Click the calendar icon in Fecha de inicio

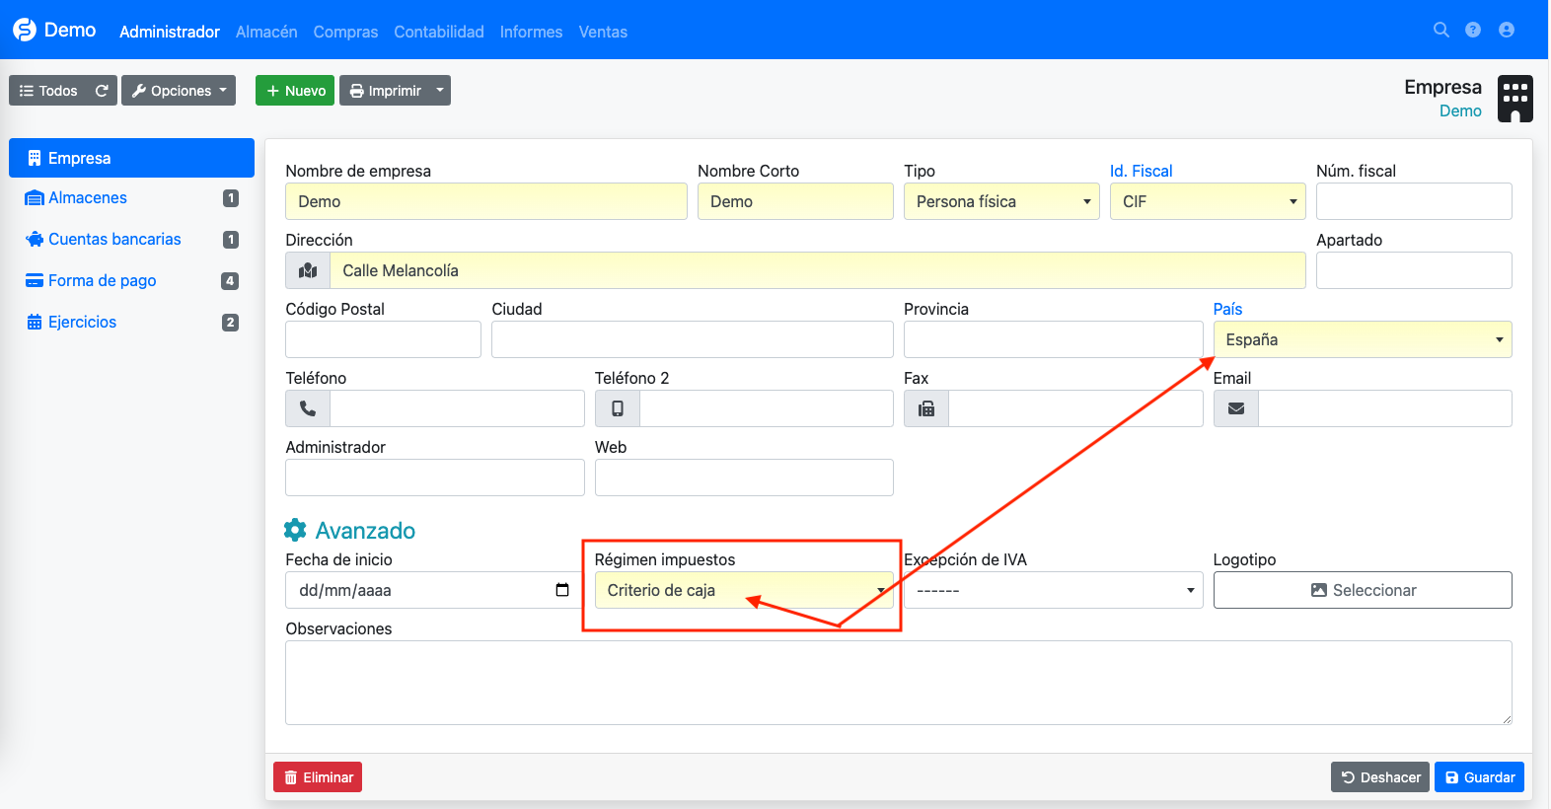pyautogui.click(x=562, y=590)
